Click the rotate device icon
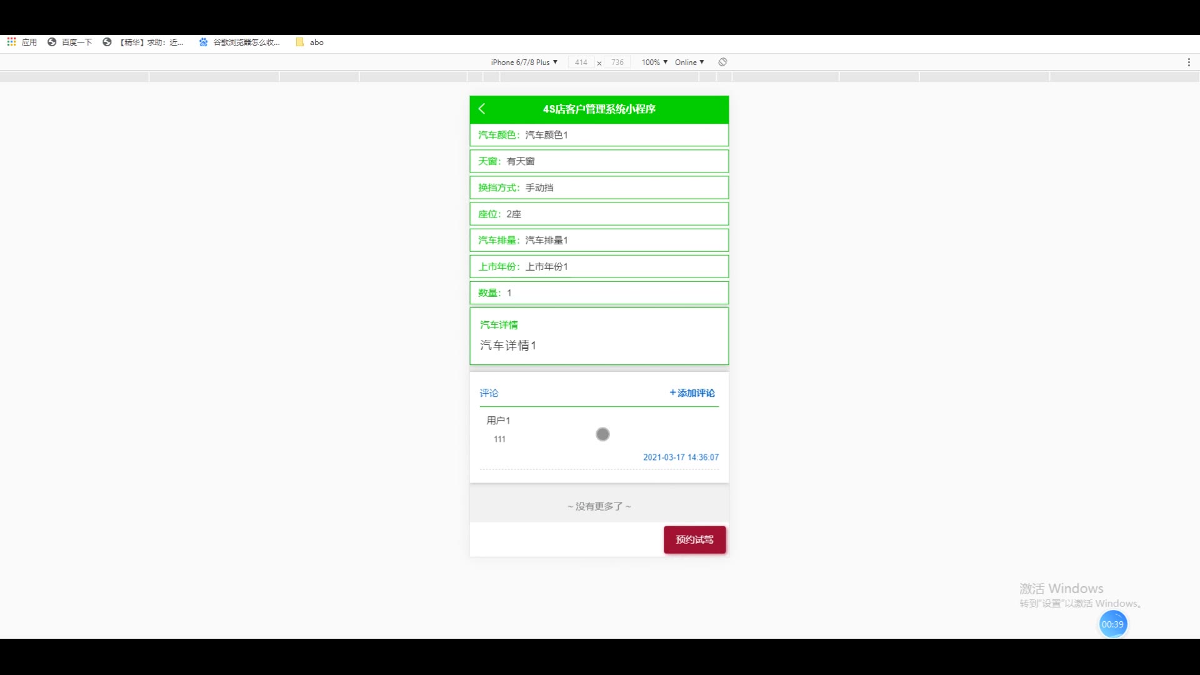Image resolution: width=1200 pixels, height=675 pixels. click(x=722, y=62)
